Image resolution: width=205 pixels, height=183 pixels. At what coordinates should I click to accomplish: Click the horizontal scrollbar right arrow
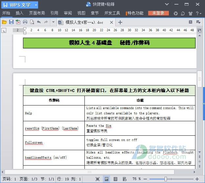click(194, 172)
